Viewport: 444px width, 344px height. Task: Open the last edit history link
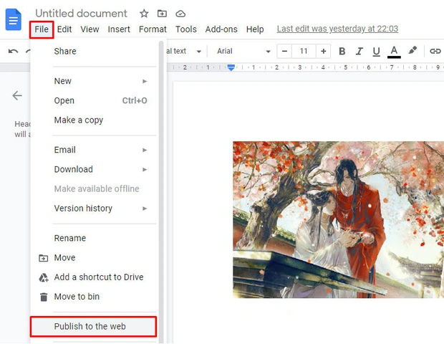[337, 29]
